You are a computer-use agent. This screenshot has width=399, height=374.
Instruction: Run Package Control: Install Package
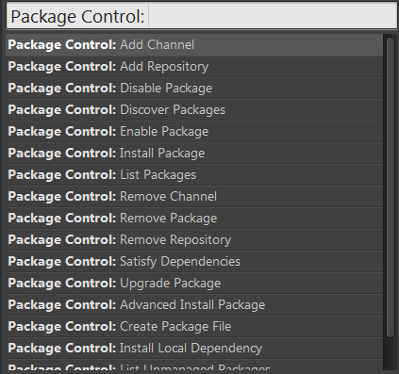click(x=194, y=154)
